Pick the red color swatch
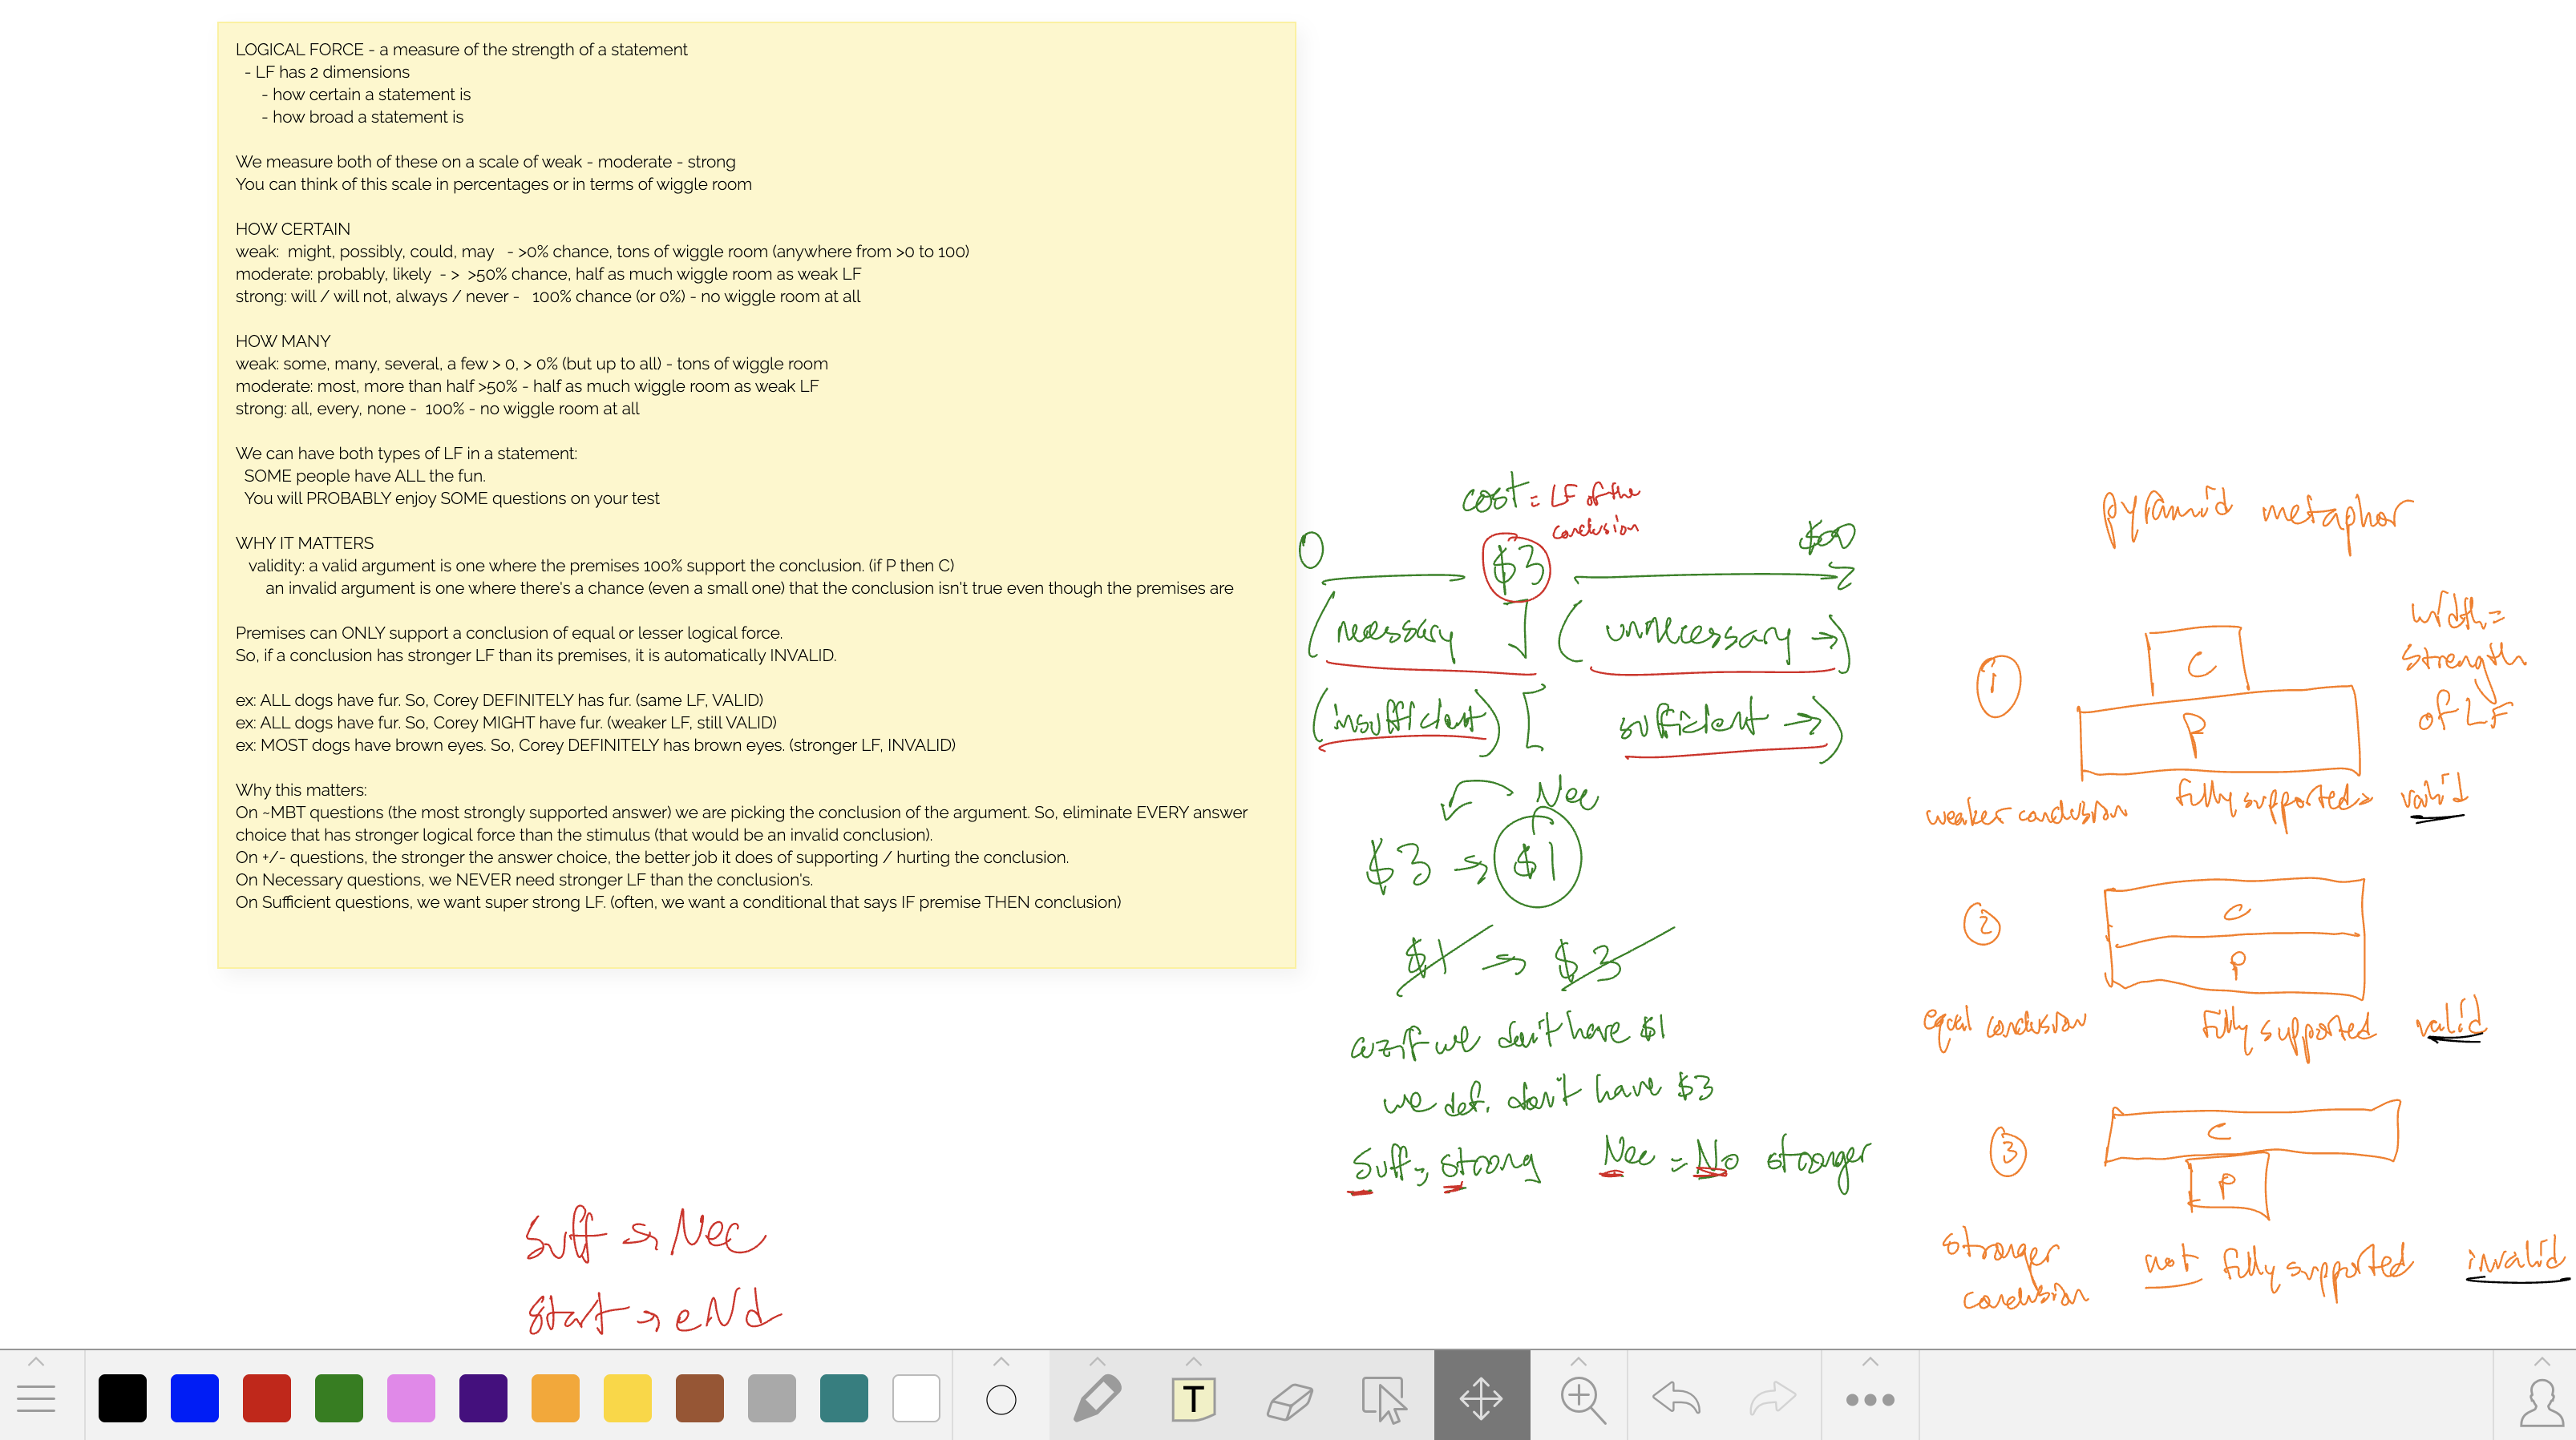This screenshot has width=2576, height=1440. (x=266, y=1398)
